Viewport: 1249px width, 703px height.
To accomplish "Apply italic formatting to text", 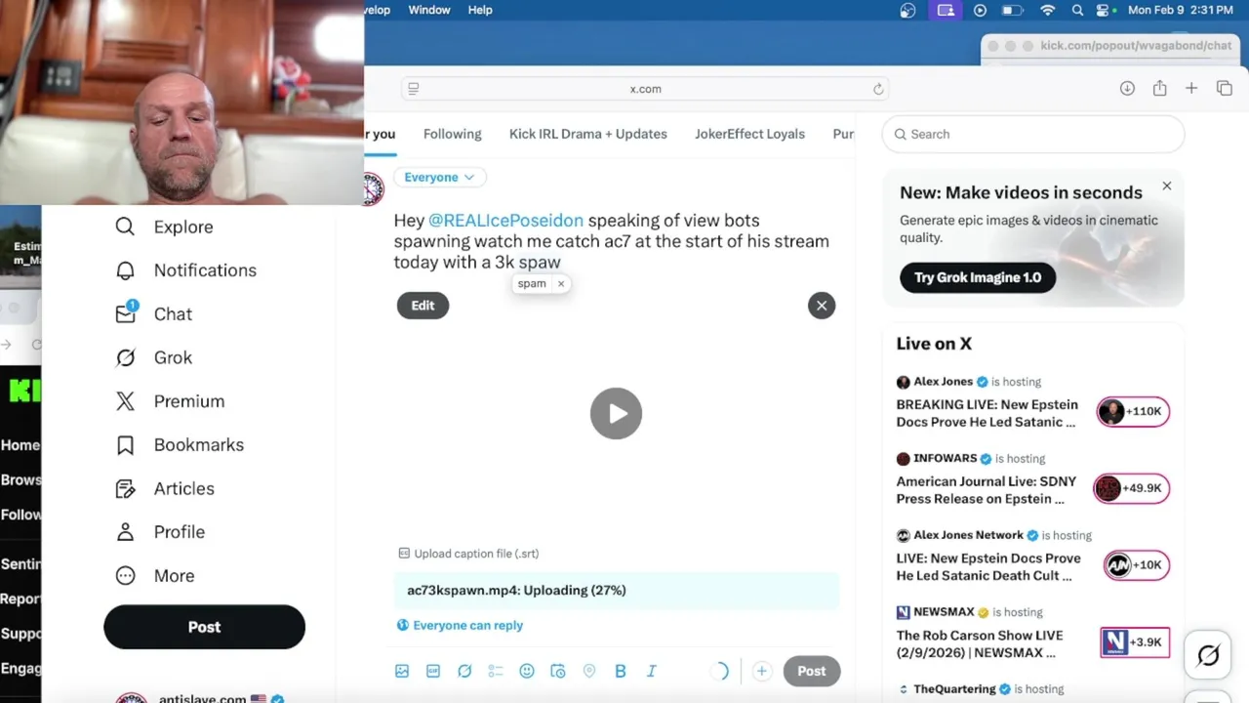I will [652, 671].
